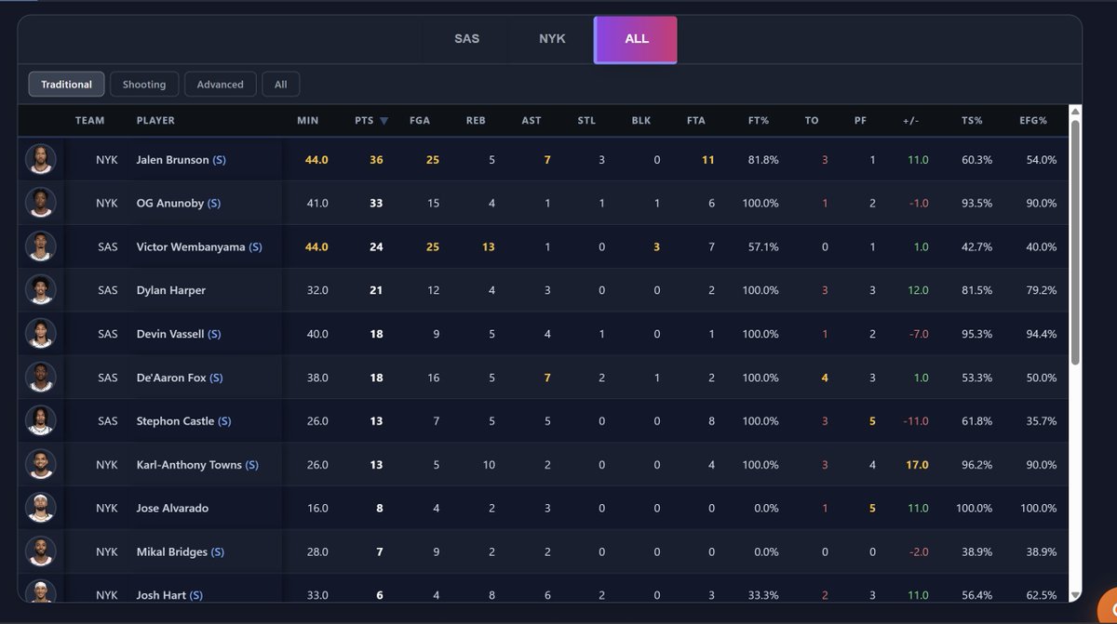
Task: Click Jalen Brunson's player avatar
Action: (41, 159)
